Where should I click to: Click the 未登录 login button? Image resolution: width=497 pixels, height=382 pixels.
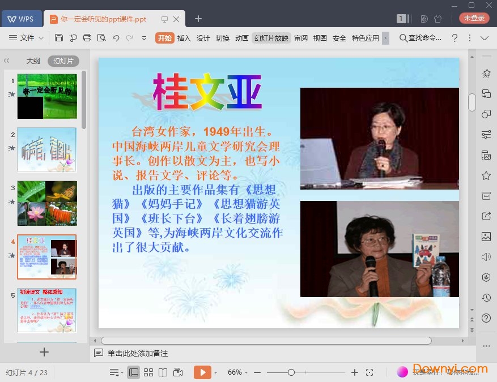tap(474, 18)
